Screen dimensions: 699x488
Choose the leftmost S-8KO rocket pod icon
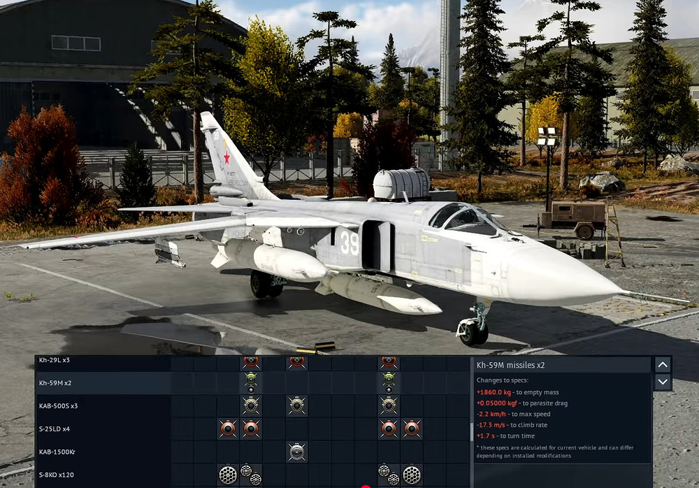(x=227, y=475)
